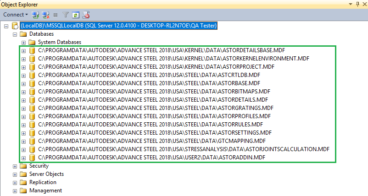The width and height of the screenshot is (368, 196).
Task: Expand the System Databases folder
Action: [x=23, y=43]
